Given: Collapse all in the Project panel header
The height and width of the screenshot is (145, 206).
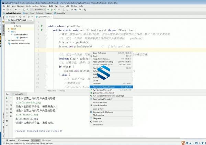Looking at the screenshot, I should point(24,17).
